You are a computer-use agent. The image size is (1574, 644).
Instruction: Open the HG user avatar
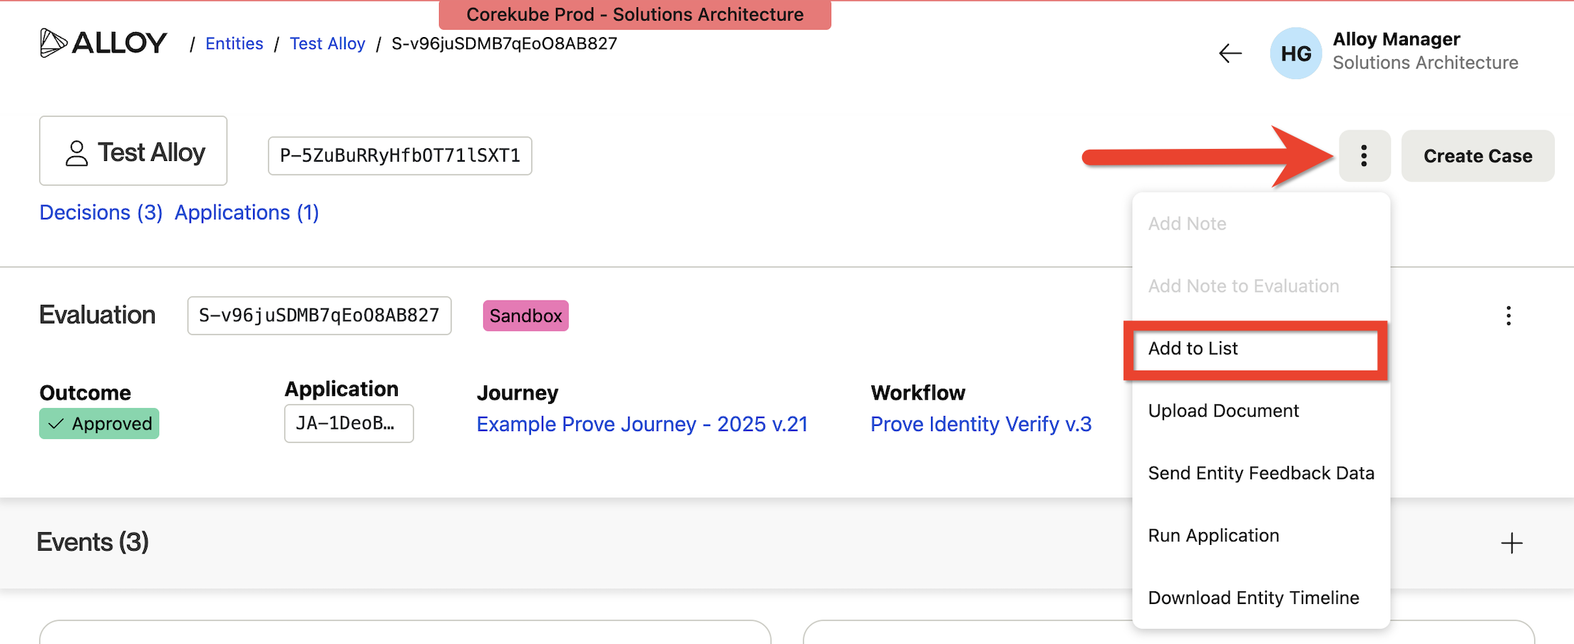pos(1295,53)
